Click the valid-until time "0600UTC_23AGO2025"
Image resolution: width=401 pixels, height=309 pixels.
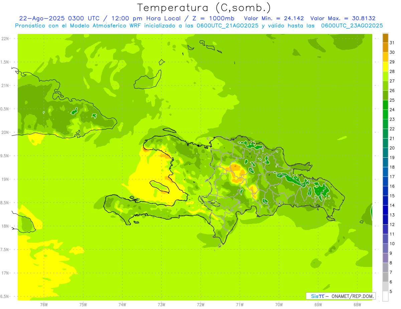point(352,26)
